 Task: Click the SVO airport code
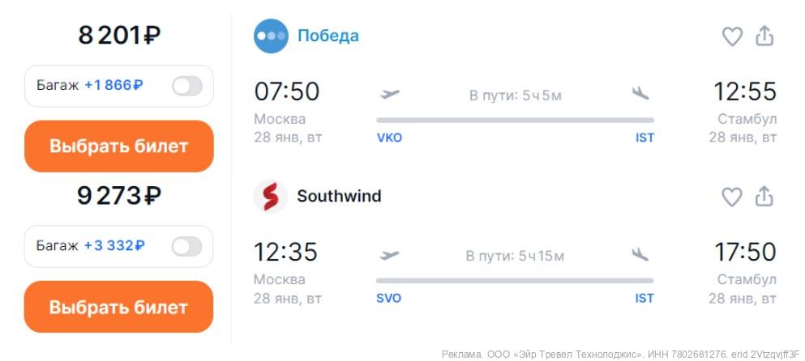(x=389, y=299)
